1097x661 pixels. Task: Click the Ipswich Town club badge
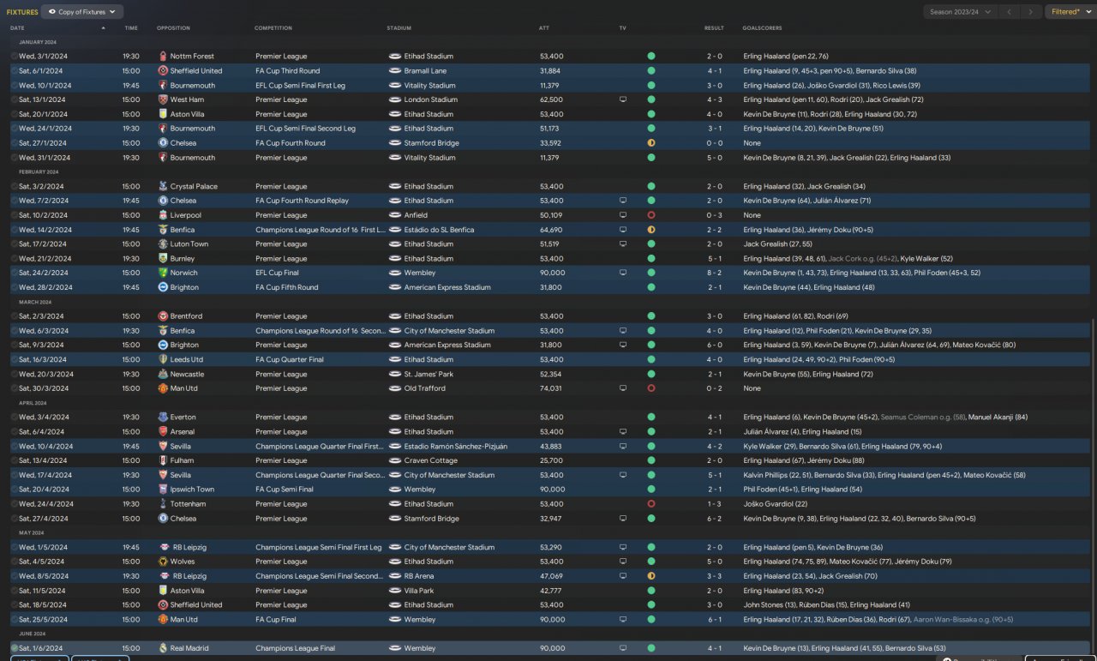coord(163,490)
